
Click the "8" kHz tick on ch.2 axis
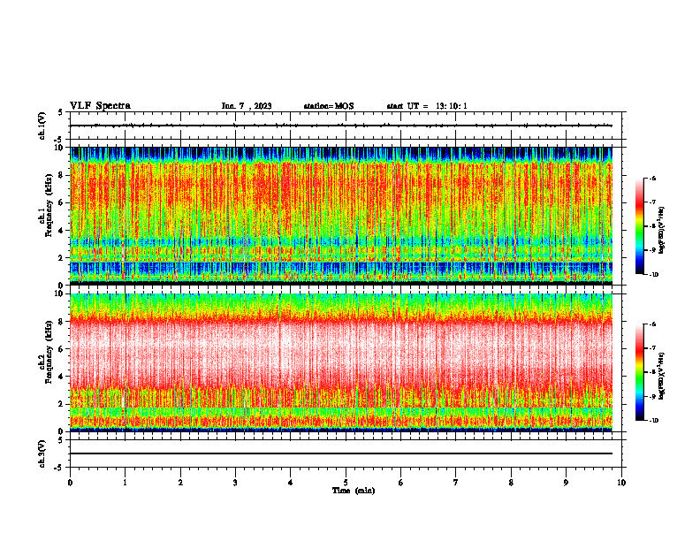click(x=62, y=322)
